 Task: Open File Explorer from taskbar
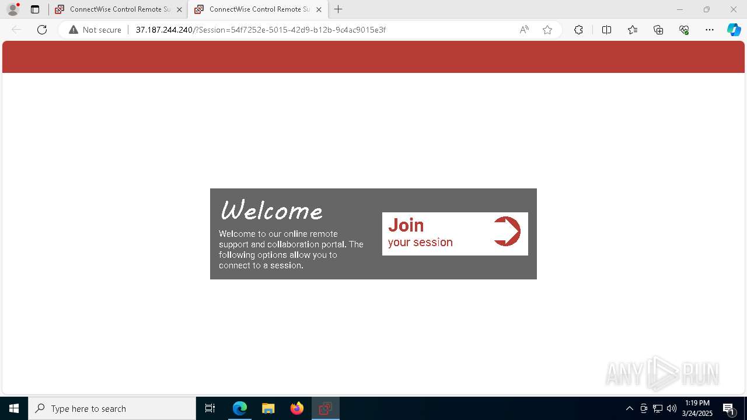click(268, 408)
